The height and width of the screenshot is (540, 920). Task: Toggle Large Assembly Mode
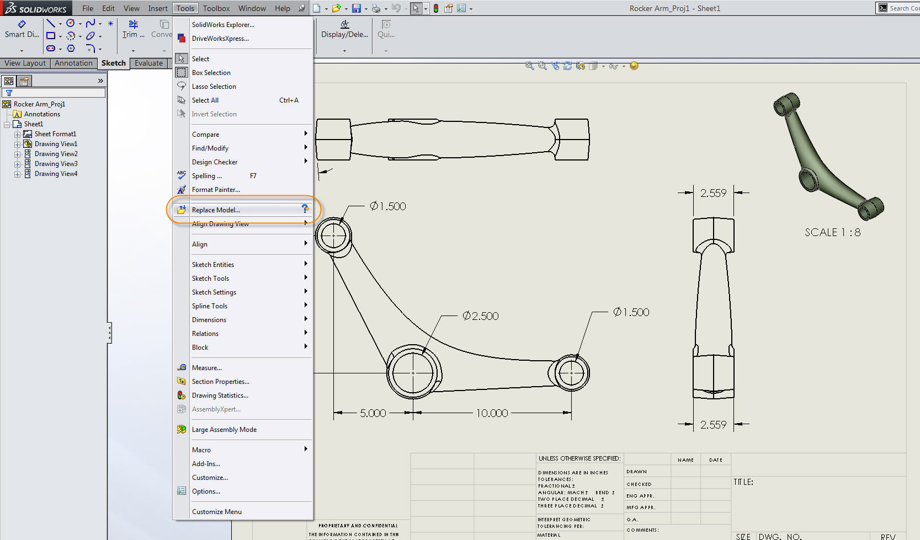[x=225, y=429]
